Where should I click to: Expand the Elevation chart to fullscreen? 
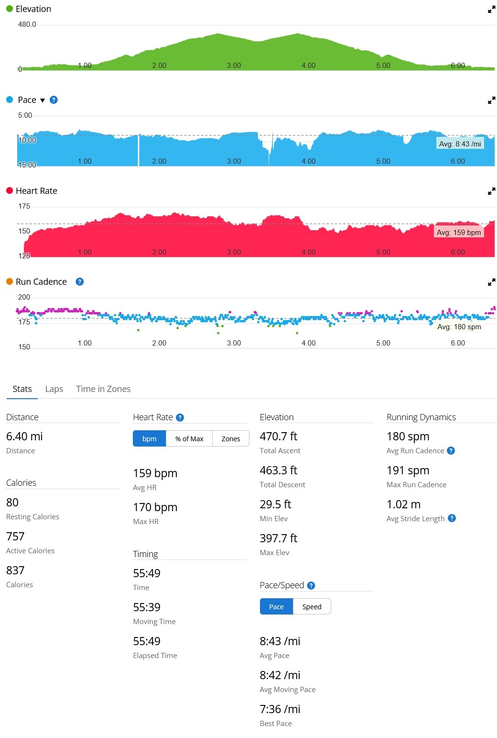pyautogui.click(x=491, y=10)
